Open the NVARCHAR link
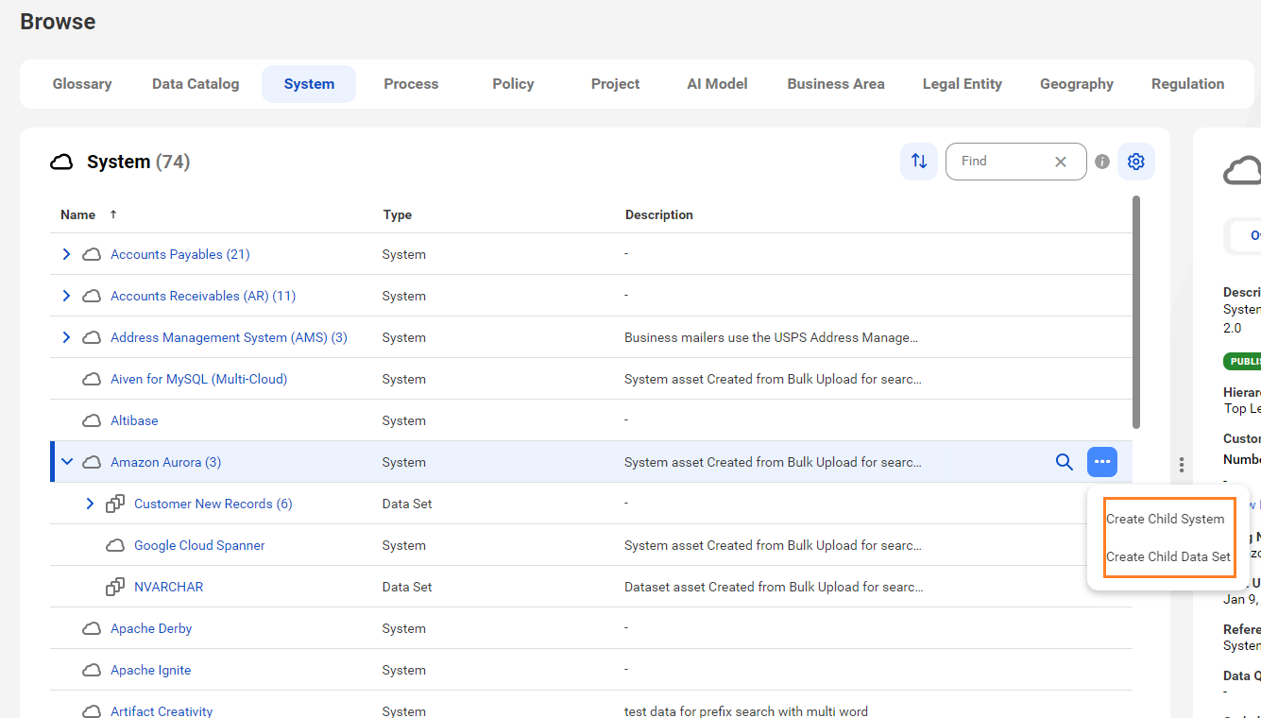The image size is (1261, 718). [168, 587]
